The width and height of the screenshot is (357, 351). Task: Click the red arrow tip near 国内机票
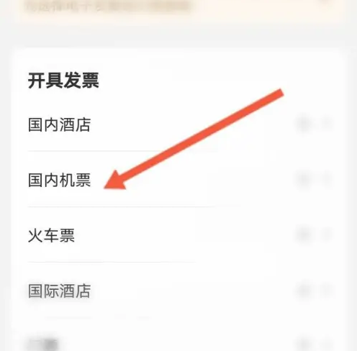pyautogui.click(x=115, y=181)
